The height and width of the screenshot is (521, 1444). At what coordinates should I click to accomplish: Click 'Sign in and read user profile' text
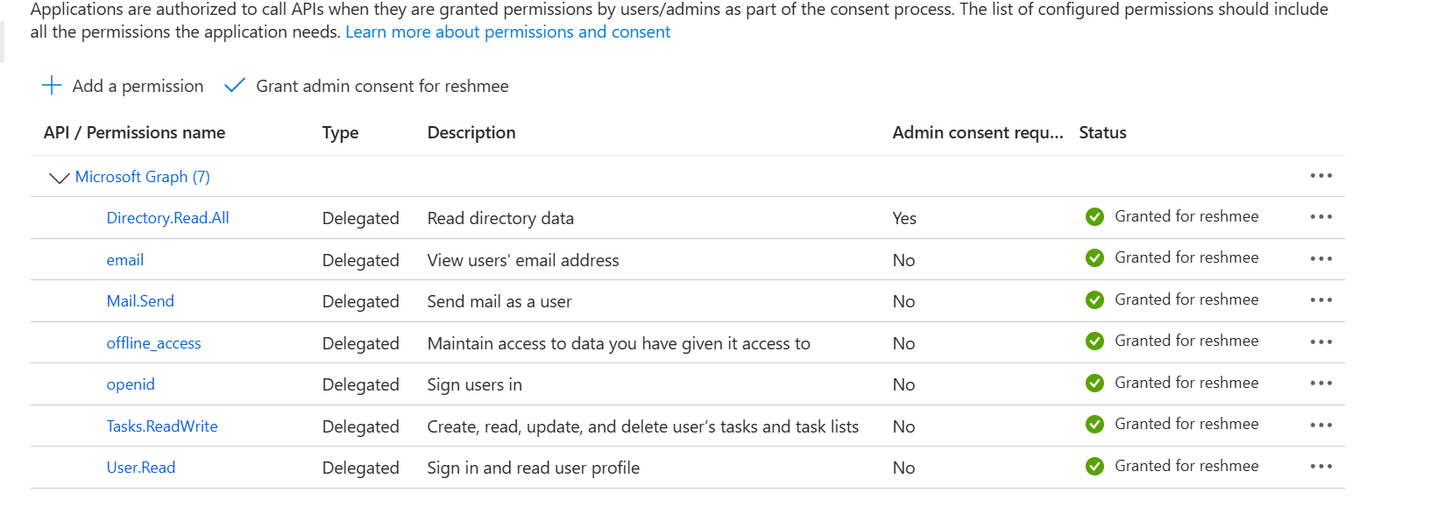[x=534, y=468]
